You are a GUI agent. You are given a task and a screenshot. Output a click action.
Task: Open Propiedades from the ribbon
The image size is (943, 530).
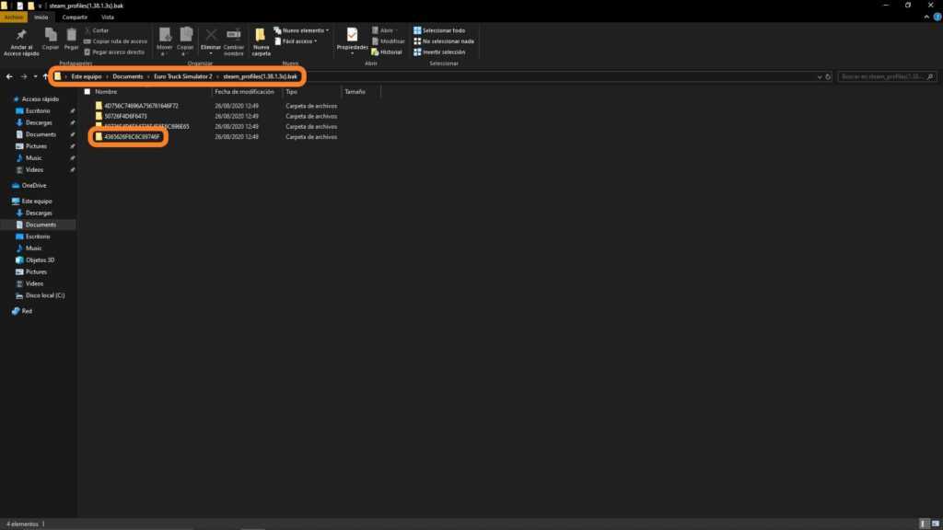352,37
